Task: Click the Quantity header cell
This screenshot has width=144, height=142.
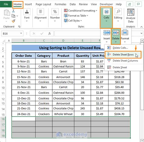Action: (x=83, y=56)
